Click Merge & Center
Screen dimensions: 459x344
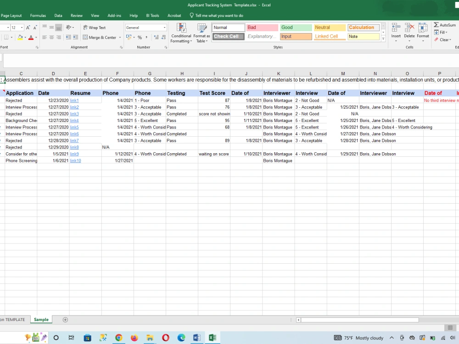pyautogui.click(x=100, y=38)
